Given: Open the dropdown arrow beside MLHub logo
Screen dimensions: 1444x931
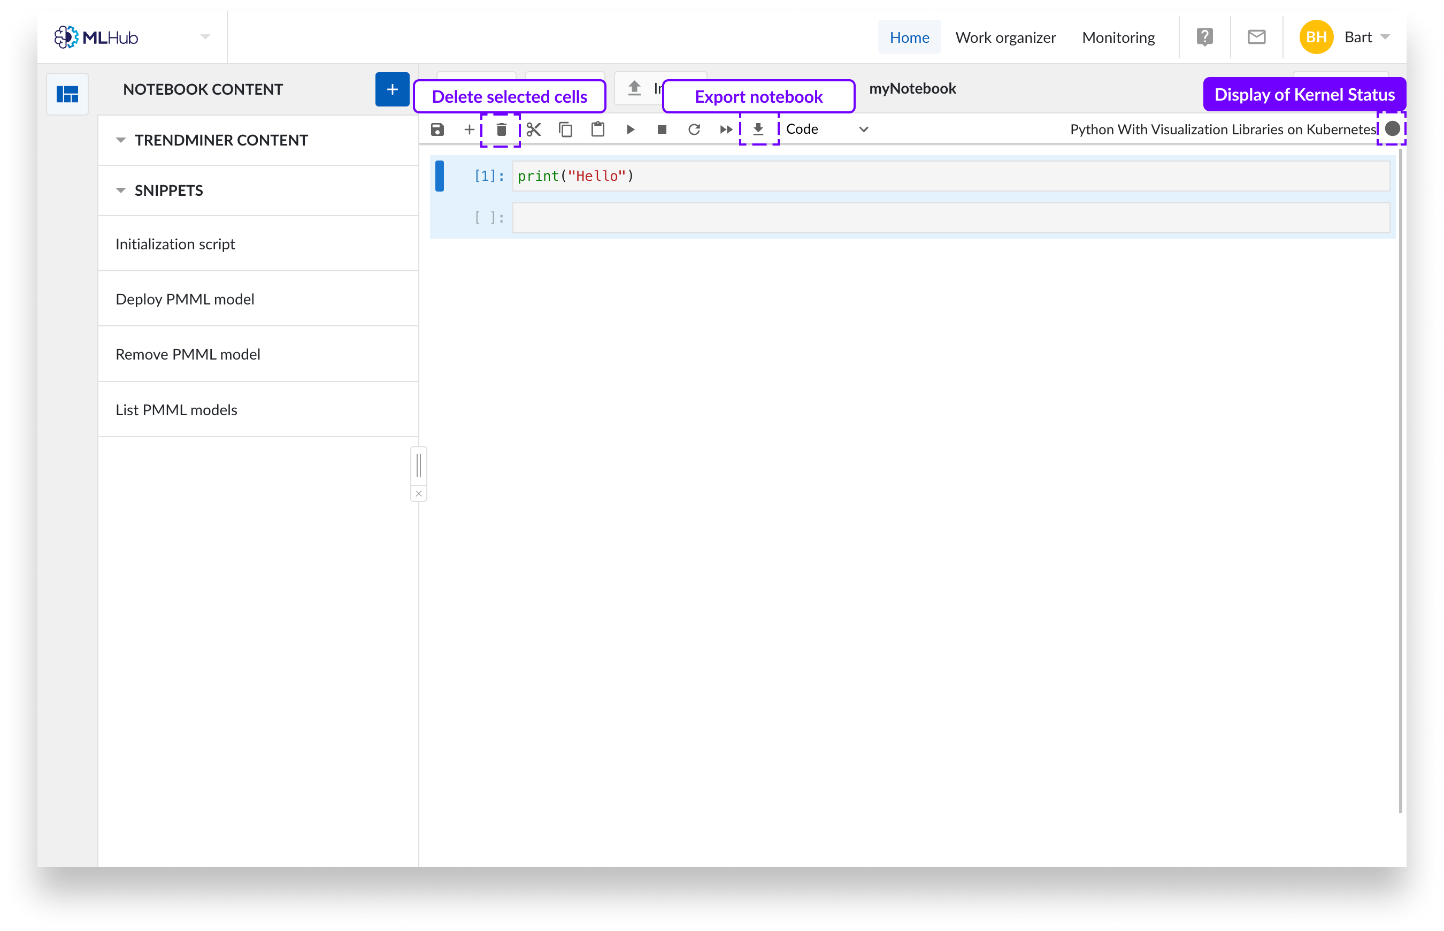Looking at the screenshot, I should pyautogui.click(x=205, y=37).
